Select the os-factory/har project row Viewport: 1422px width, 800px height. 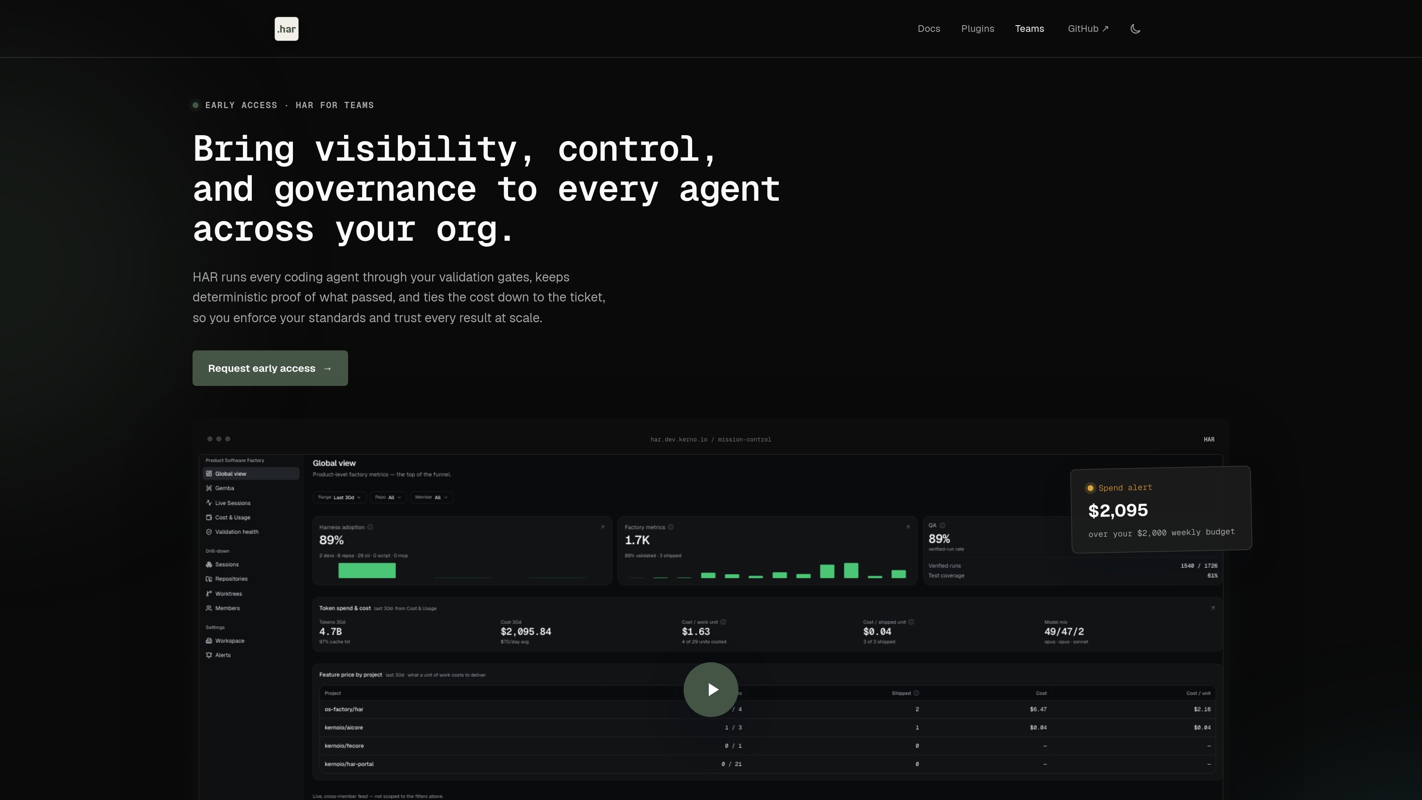pyautogui.click(x=767, y=710)
